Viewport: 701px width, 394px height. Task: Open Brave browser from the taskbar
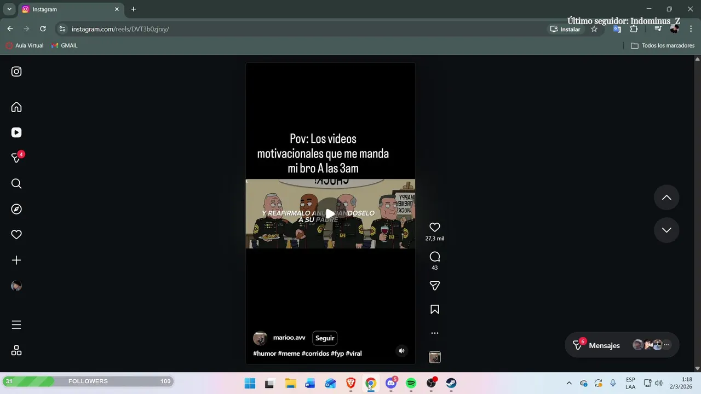351,383
